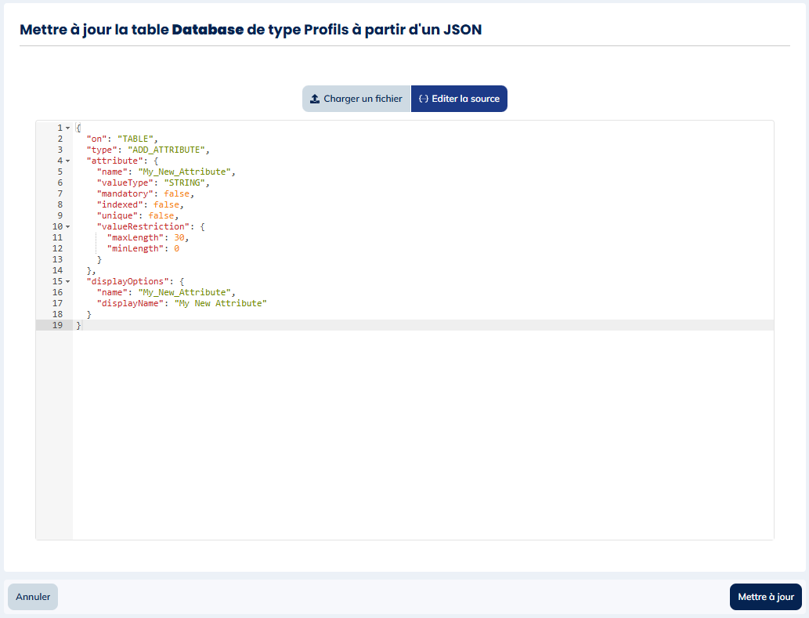809x618 pixels.
Task: Click the maxLength value 30
Action: pyautogui.click(x=179, y=237)
